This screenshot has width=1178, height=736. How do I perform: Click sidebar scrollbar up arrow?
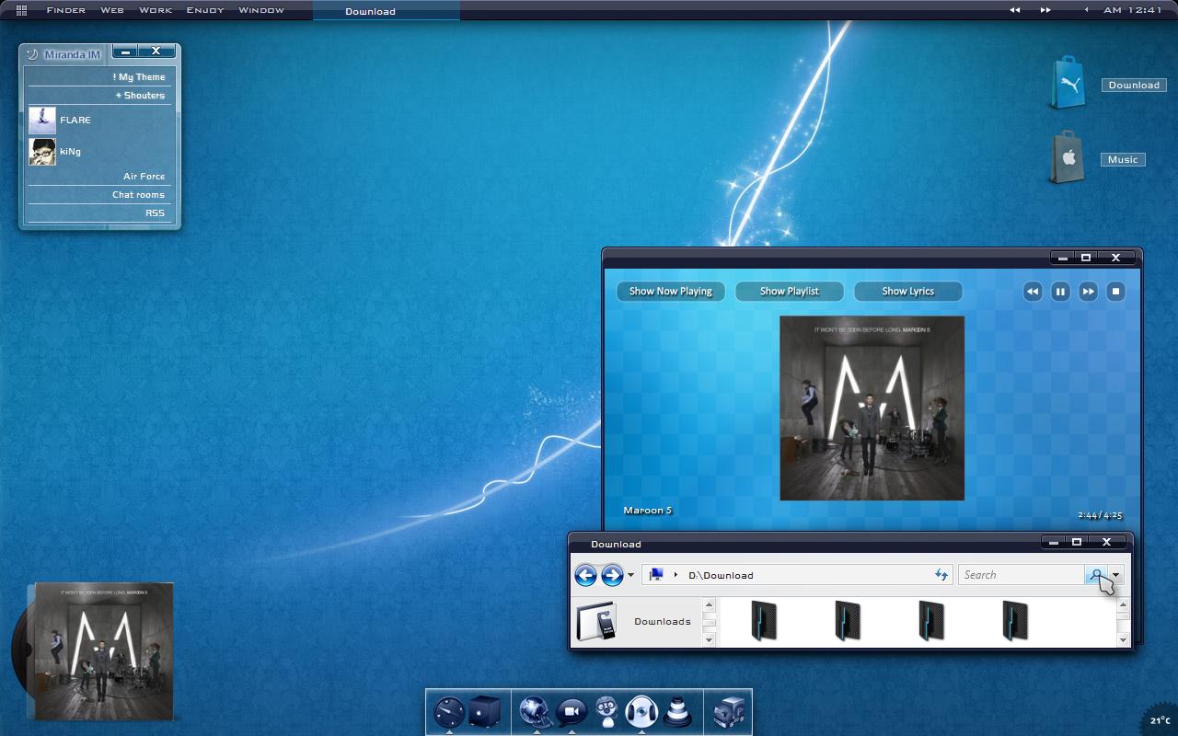click(x=709, y=605)
